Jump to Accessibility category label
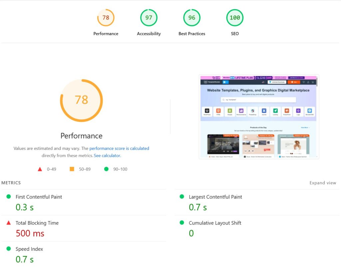Image resolution: width=341 pixels, height=267 pixels. (x=149, y=34)
